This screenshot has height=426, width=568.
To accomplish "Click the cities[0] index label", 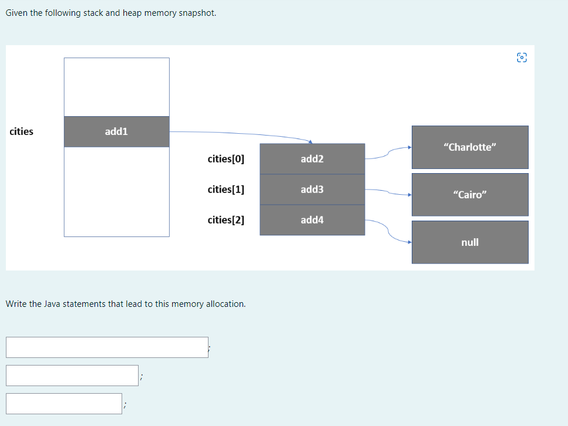I will pos(226,158).
